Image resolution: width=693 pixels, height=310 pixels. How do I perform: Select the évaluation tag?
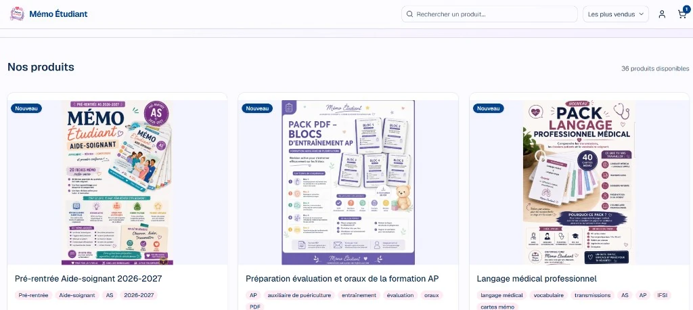pyautogui.click(x=400, y=295)
